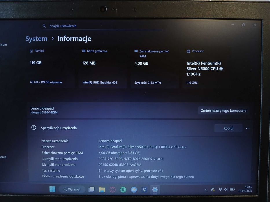
Task: Click Szybkość: 2133 MT/s text
Action: click(x=148, y=83)
